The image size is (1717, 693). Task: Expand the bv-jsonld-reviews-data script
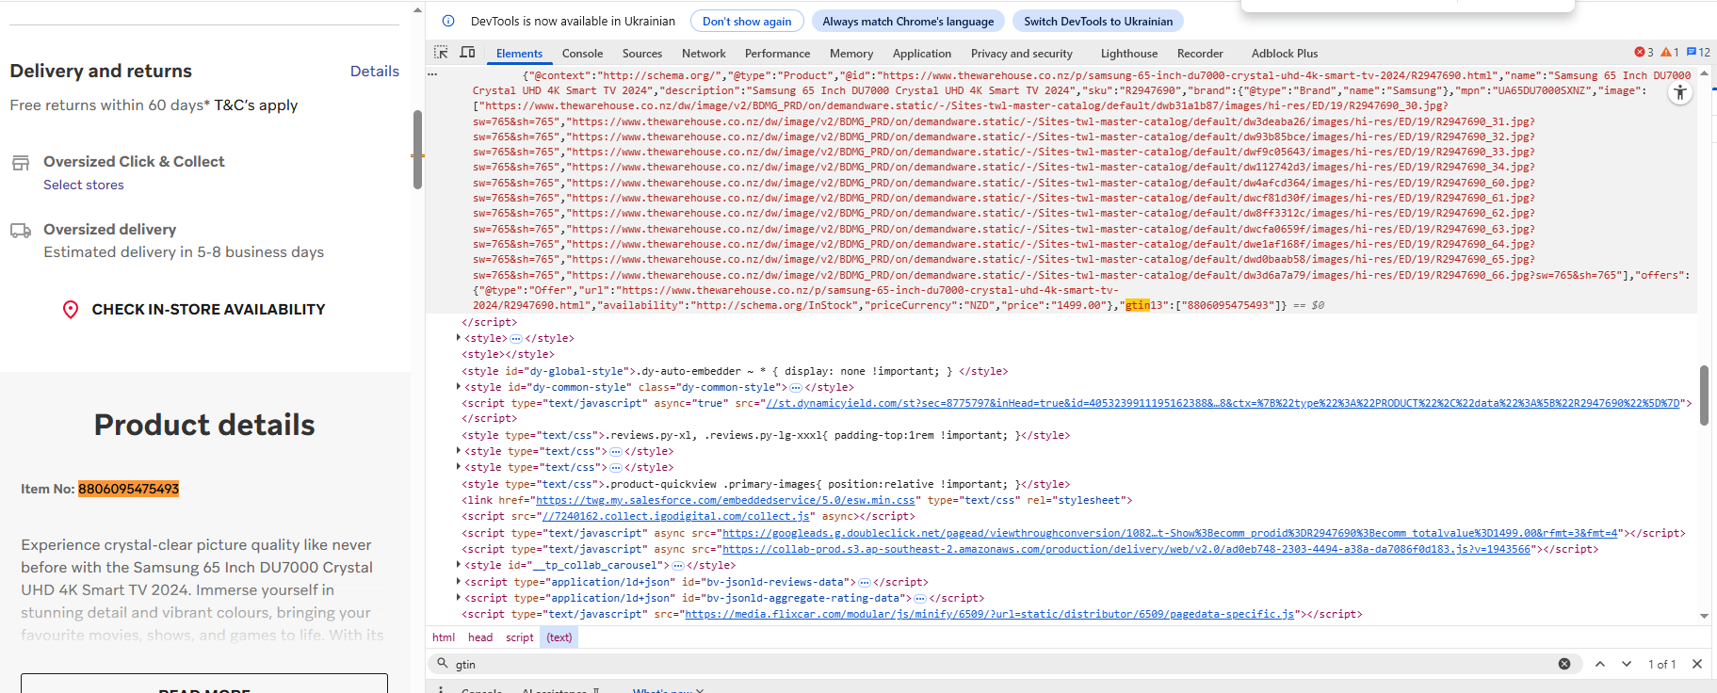(x=459, y=582)
